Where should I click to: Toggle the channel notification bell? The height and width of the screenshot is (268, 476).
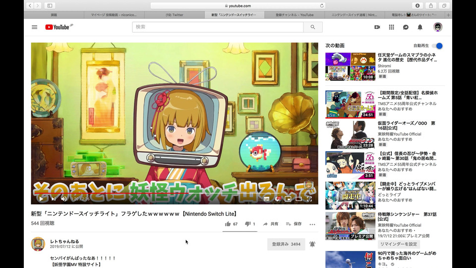[312, 244]
